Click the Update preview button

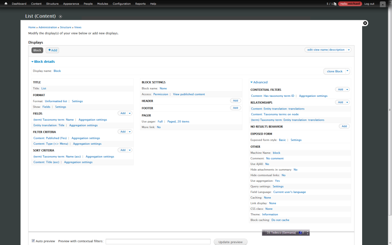(x=230, y=242)
